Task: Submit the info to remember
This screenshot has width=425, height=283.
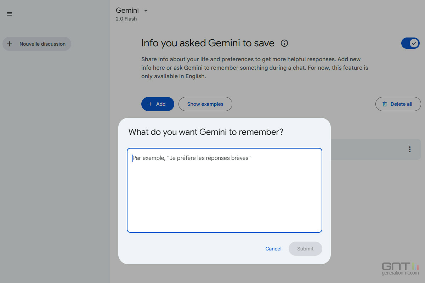Action: pos(305,249)
